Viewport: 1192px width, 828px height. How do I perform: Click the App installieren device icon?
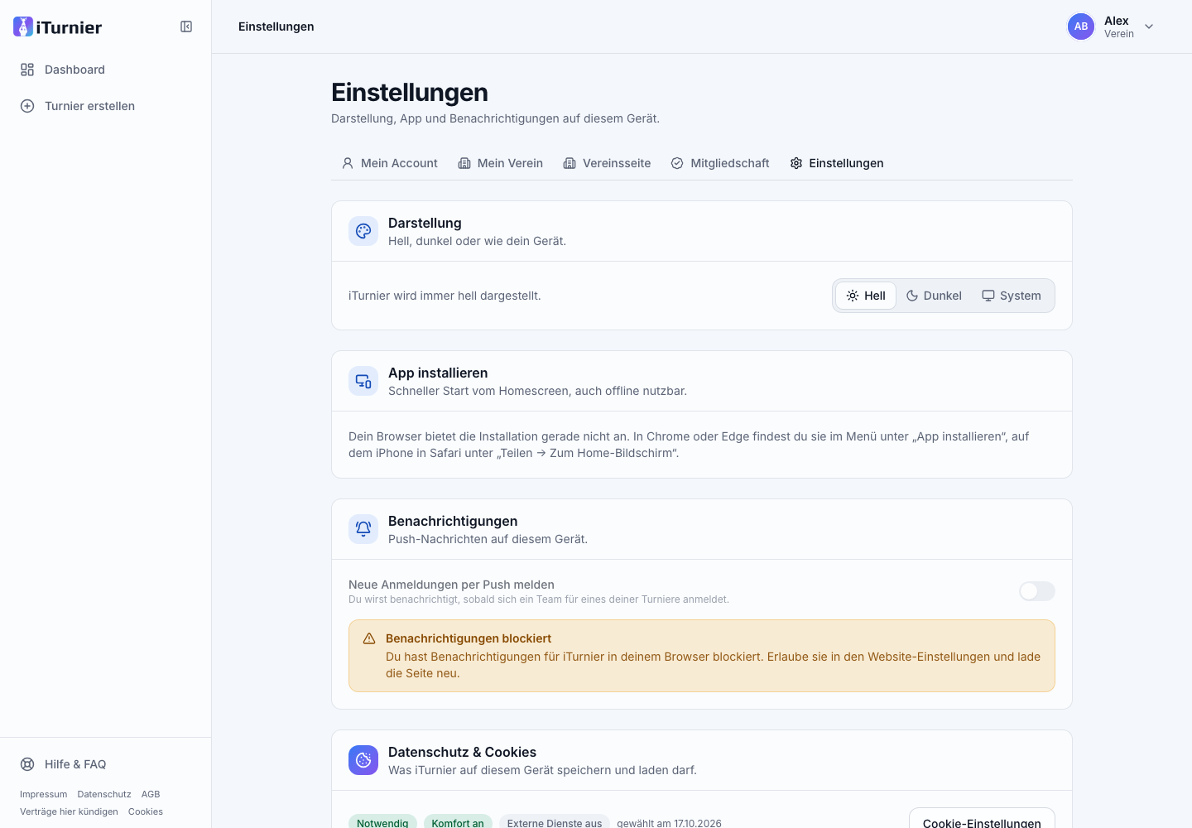(x=363, y=381)
